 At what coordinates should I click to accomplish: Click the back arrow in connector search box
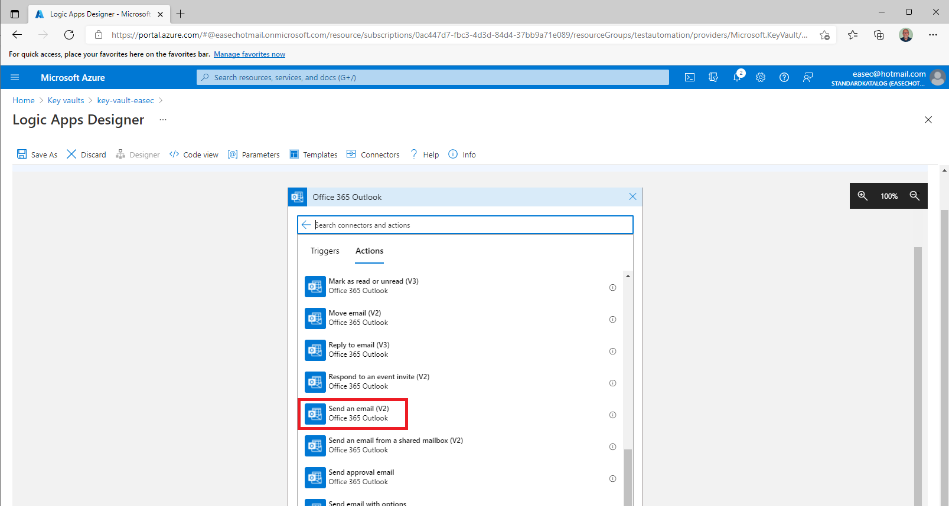306,225
